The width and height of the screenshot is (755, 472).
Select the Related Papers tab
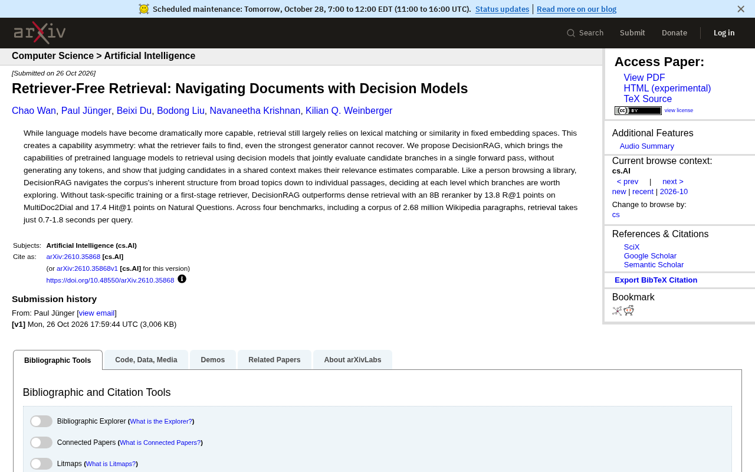274,360
